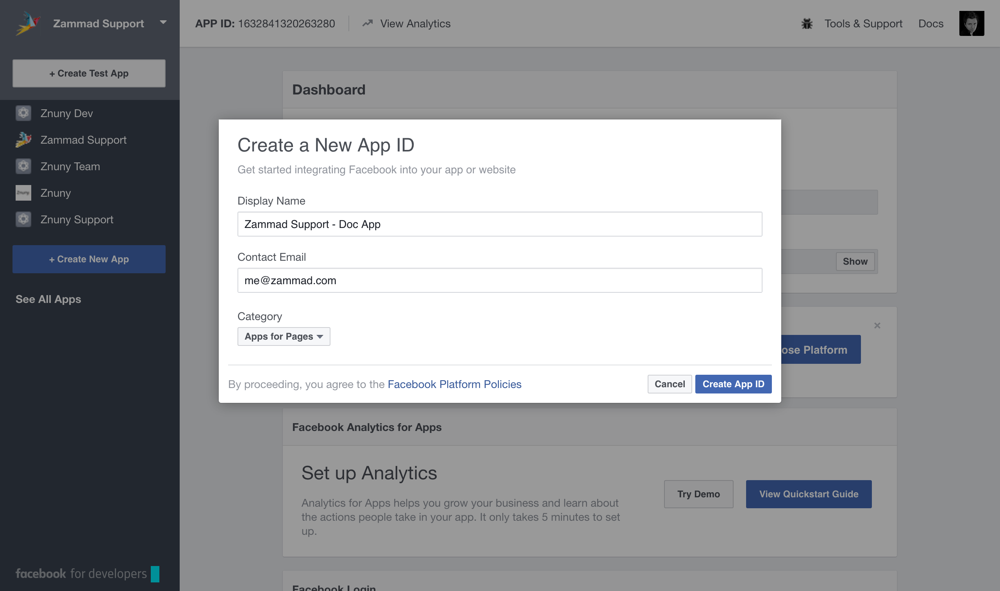Open Tools & Support menu

coord(863,23)
